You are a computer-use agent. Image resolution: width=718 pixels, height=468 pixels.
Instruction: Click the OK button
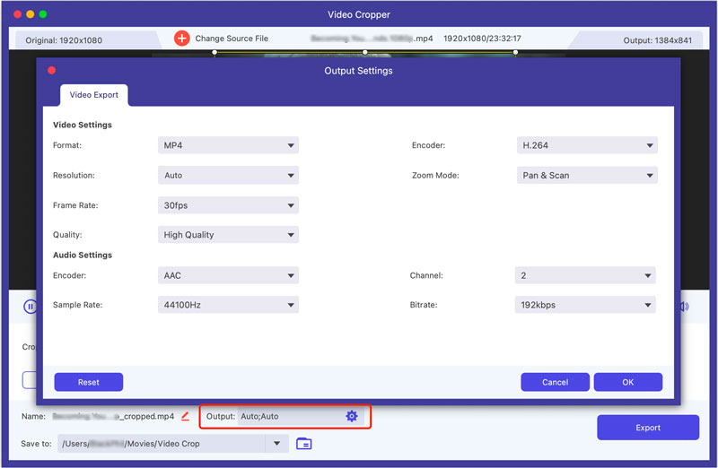pyautogui.click(x=627, y=382)
